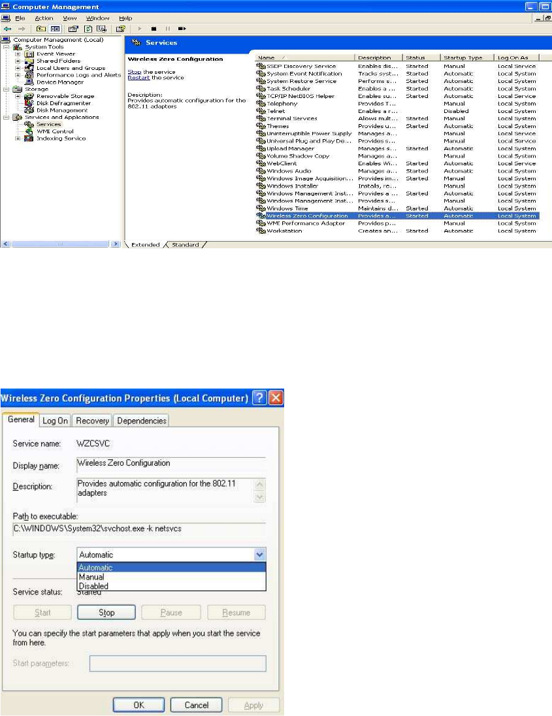Screen dimensions: 552x716
Task: Click the Stop the service link
Action: [x=134, y=72]
